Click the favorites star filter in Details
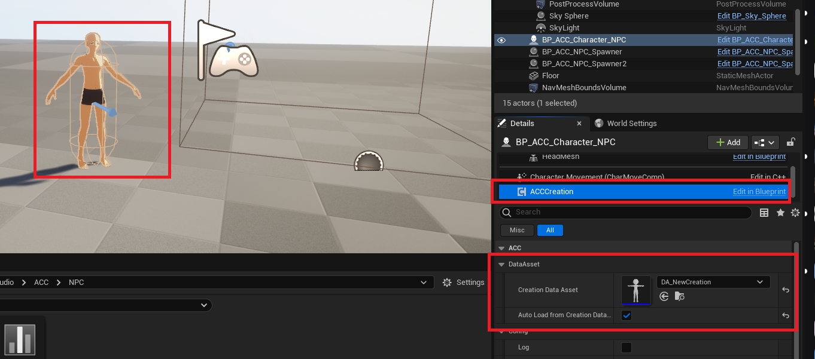Image resolution: width=815 pixels, height=359 pixels. click(x=780, y=212)
